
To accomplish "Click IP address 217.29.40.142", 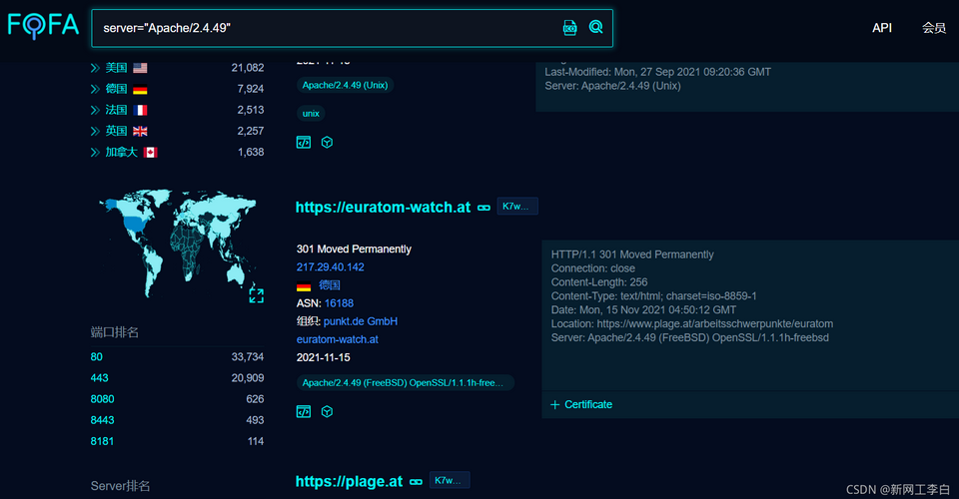I will [331, 267].
